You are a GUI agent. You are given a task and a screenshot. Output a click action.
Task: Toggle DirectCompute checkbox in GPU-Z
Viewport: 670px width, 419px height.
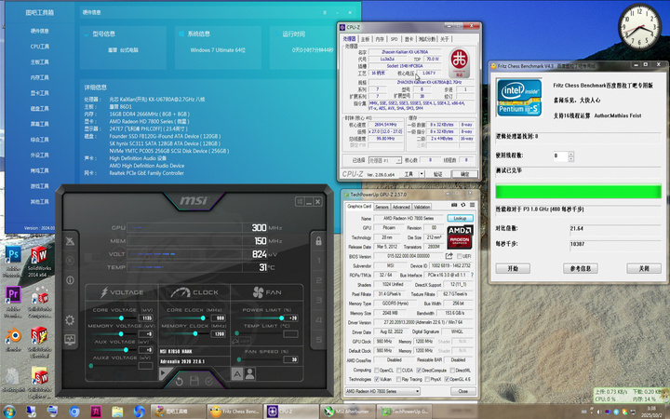coord(419,371)
